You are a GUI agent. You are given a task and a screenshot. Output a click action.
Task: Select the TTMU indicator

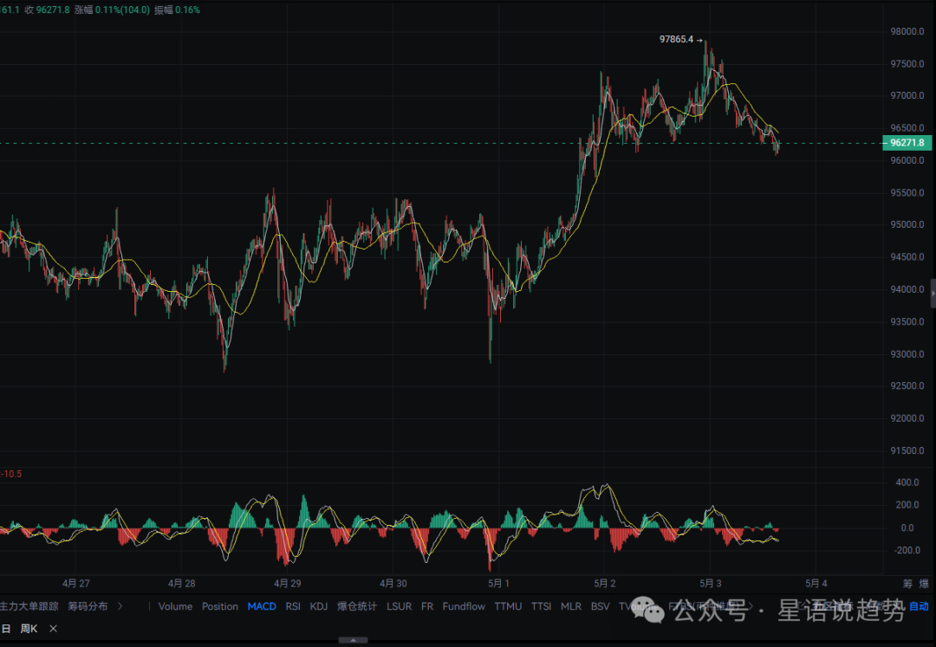(508, 606)
